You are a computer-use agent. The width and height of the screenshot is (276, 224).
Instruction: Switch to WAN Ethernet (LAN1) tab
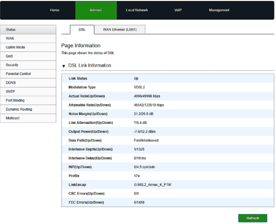(123, 30)
